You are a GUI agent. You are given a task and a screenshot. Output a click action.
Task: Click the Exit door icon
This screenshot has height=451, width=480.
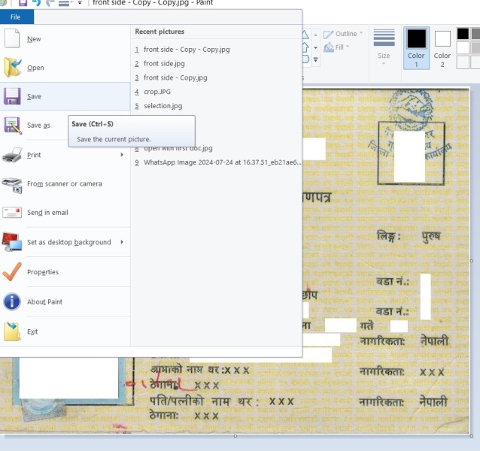click(12, 331)
